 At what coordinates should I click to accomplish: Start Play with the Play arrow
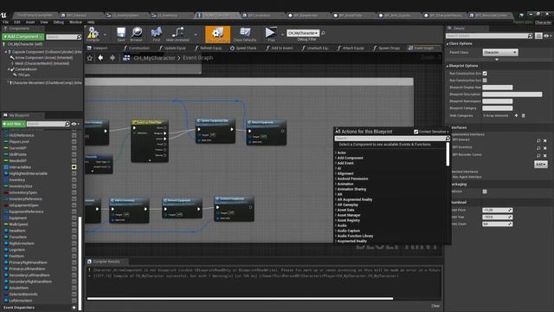pyautogui.click(x=271, y=33)
